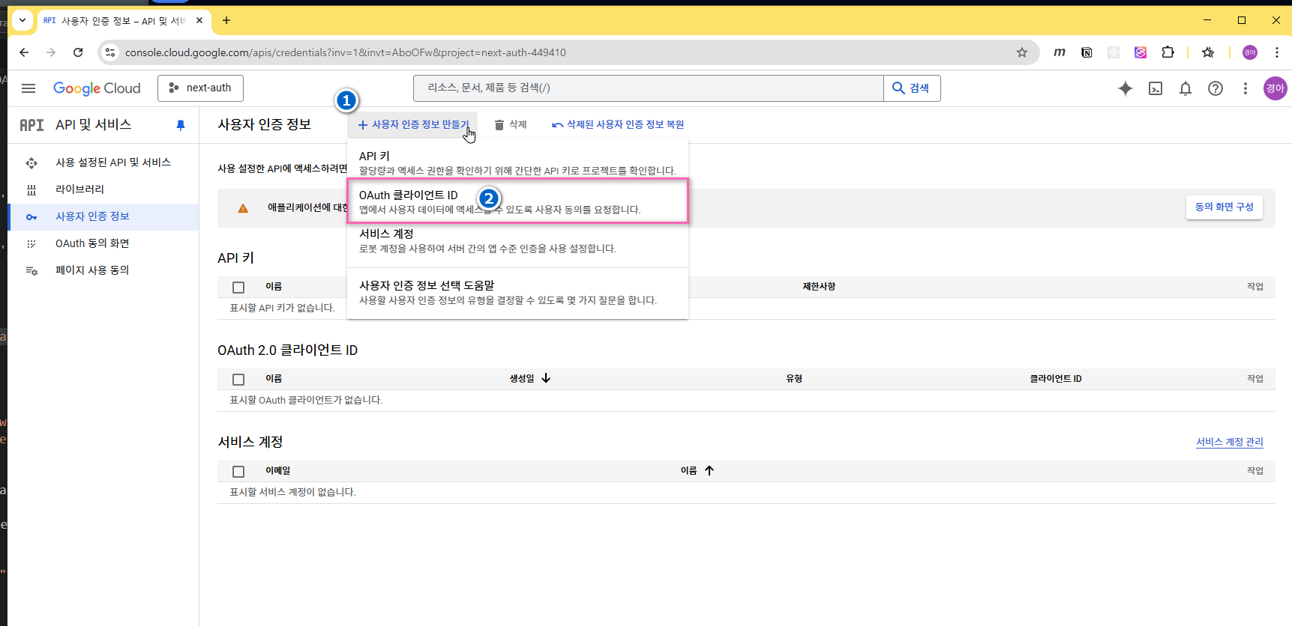
Task: Open Gemini AI assistant sparkle icon
Action: (x=1125, y=88)
